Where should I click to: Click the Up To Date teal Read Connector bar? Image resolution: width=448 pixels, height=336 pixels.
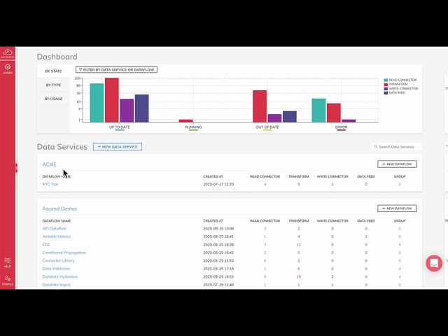coord(97,103)
